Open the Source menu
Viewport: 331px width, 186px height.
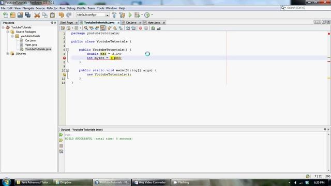pos(40,8)
